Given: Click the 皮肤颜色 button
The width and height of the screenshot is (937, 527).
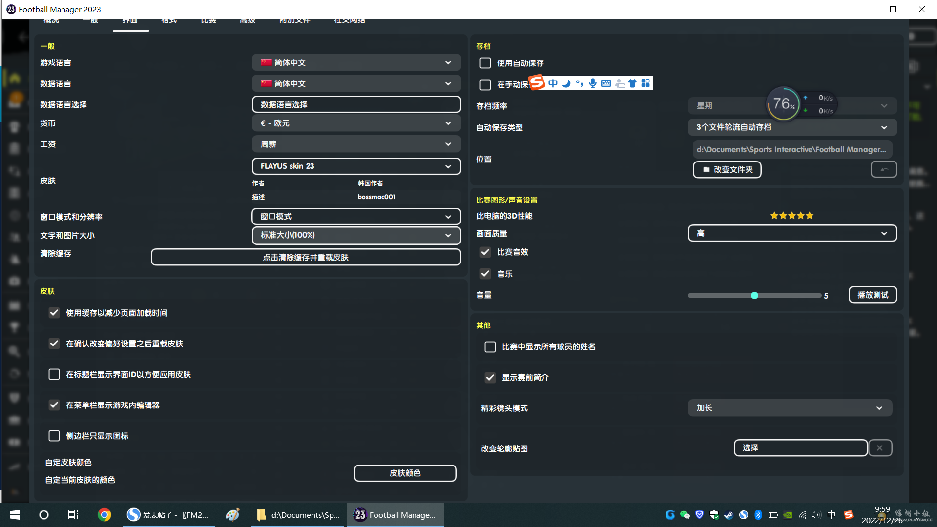Looking at the screenshot, I should 405,473.
